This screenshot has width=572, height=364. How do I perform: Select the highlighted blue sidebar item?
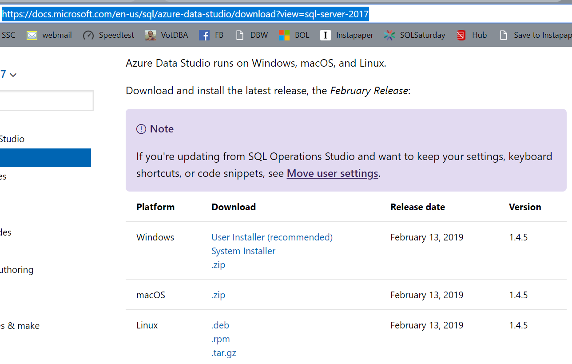click(x=44, y=158)
